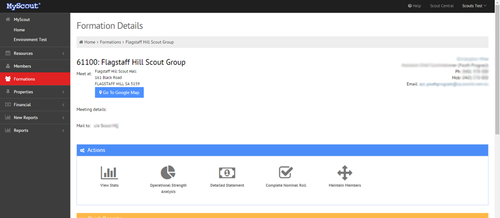Expand the Resources sidebar menu
The width and height of the screenshot is (500, 218).
35,54
